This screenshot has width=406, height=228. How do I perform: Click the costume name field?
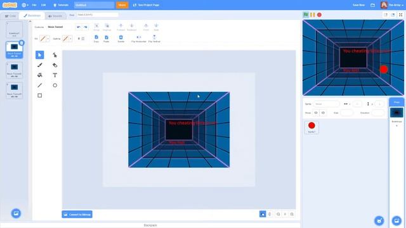click(59, 27)
